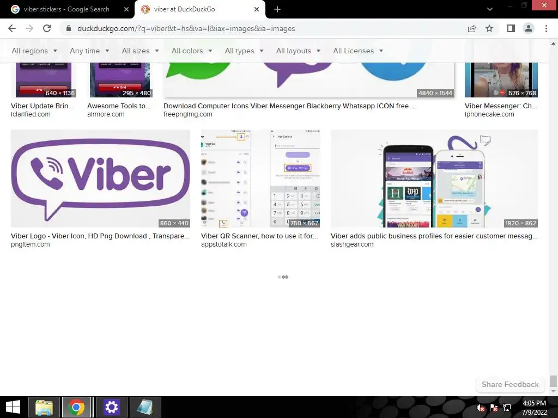Click the slashgear.com source text

point(352,244)
